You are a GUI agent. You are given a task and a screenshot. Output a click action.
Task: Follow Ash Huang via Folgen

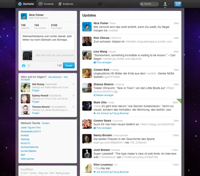pos(36,91)
